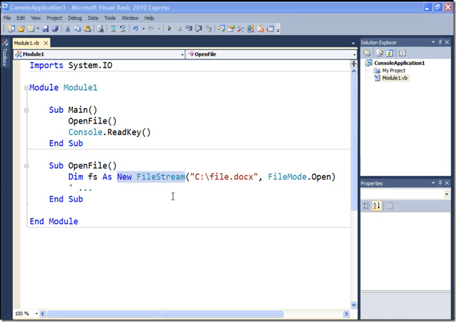Collapse the Module Module1 code block

click(x=27, y=87)
